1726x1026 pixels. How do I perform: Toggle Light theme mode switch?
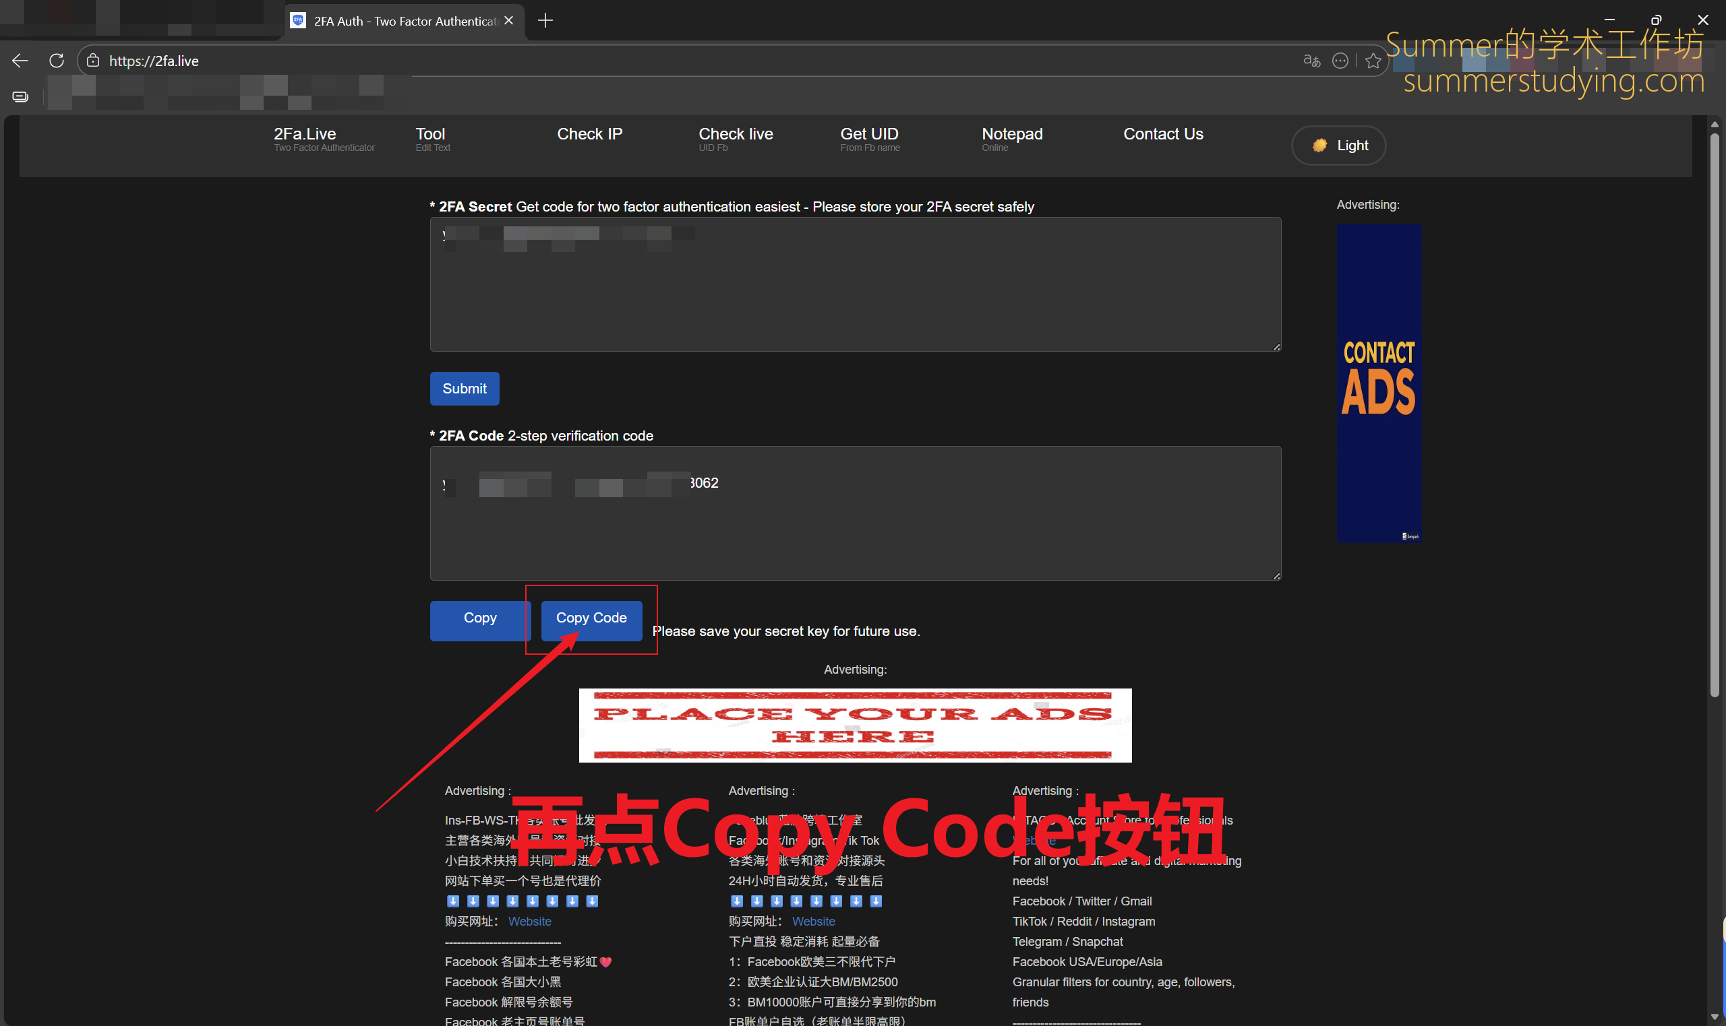point(1338,146)
